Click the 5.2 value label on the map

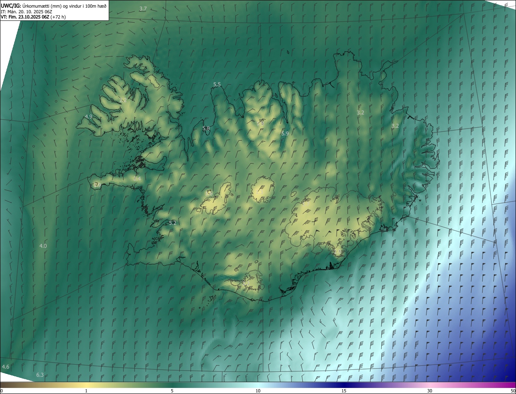173,223
